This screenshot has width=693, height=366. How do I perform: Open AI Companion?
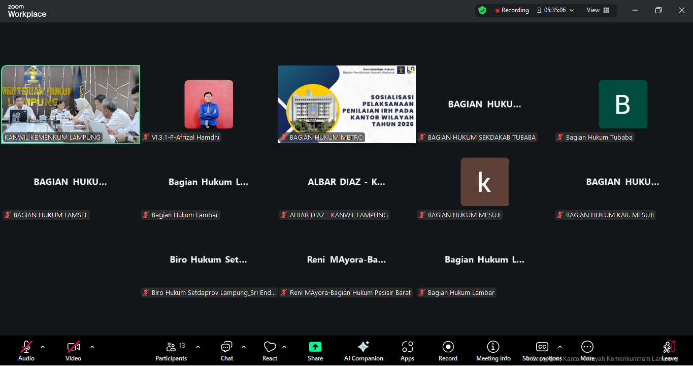click(x=364, y=347)
